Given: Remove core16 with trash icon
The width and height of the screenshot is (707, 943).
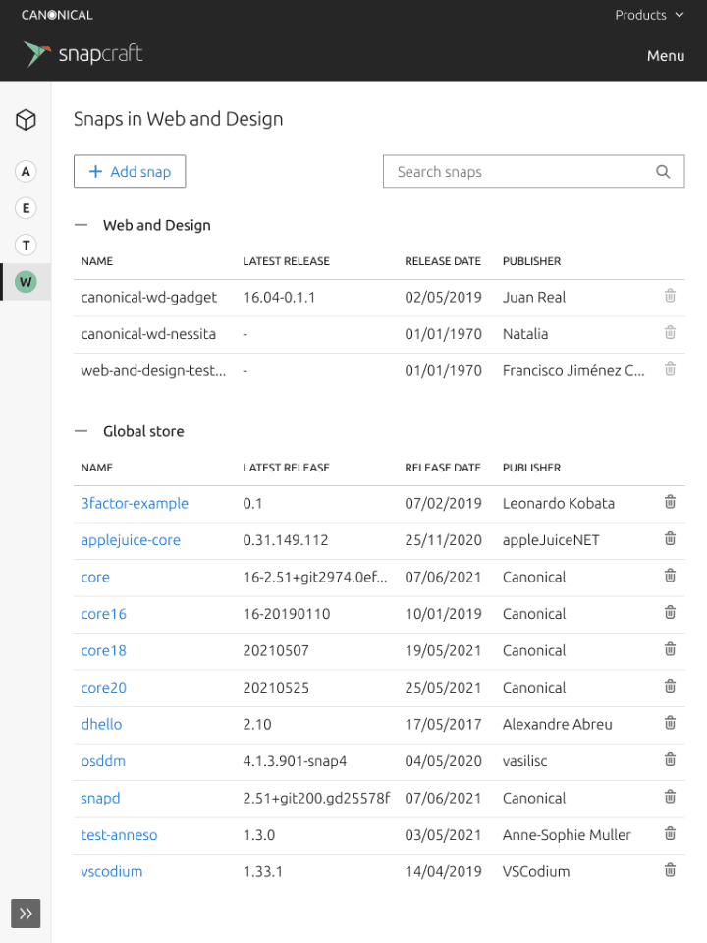Looking at the screenshot, I should click(x=670, y=613).
